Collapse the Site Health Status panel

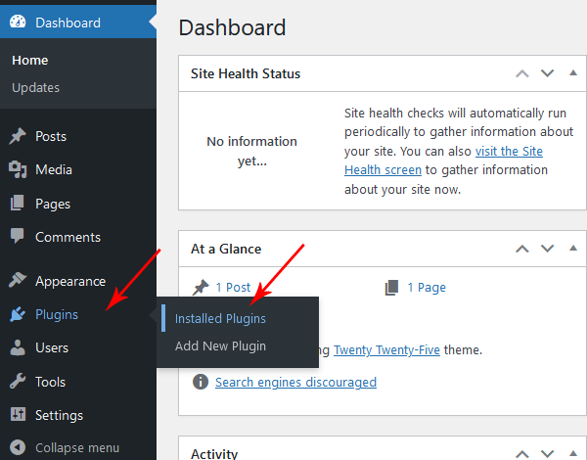571,73
